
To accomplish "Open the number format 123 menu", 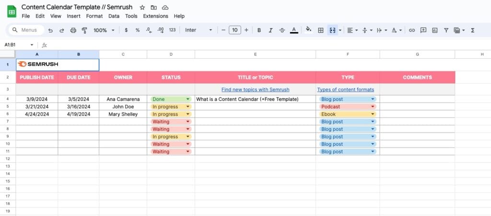I will (172, 30).
